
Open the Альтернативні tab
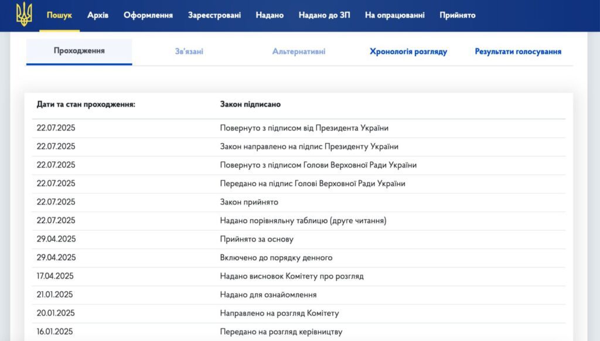point(299,52)
